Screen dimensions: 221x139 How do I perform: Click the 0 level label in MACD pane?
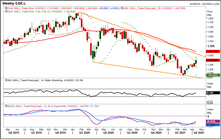point(208,116)
